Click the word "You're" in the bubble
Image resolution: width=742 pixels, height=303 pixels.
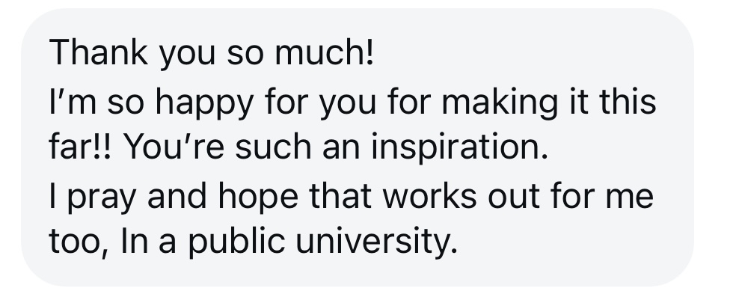(174, 147)
